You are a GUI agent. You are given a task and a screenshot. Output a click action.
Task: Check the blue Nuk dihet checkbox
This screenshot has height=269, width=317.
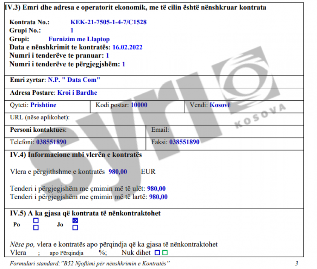click(x=157, y=253)
